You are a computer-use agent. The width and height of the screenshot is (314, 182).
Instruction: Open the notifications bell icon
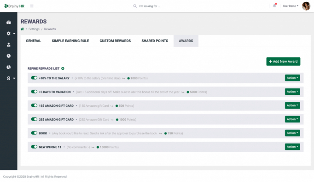[x=274, y=6]
